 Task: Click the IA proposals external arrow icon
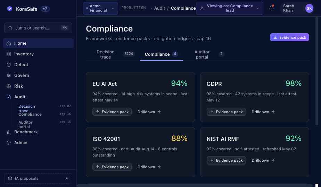pyautogui.click(x=67, y=178)
